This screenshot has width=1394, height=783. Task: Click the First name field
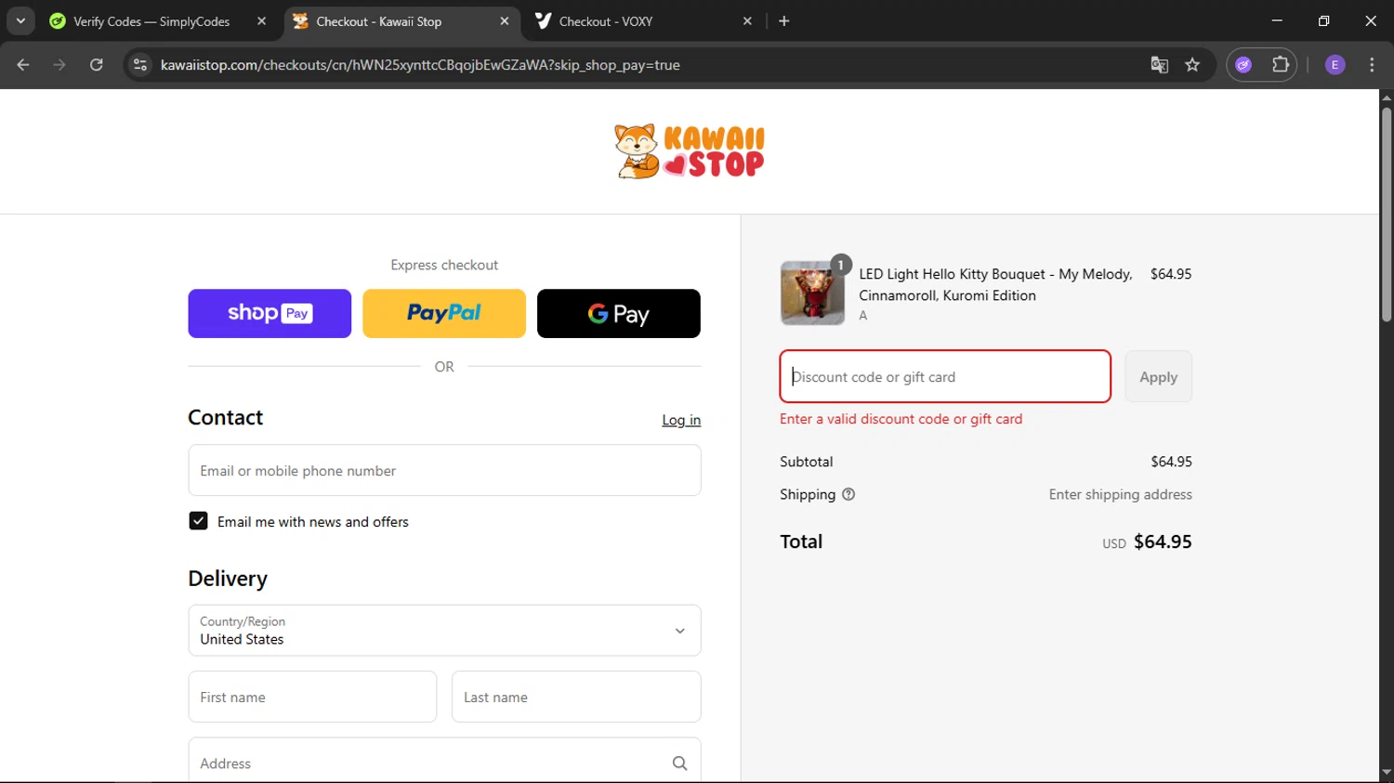pyautogui.click(x=312, y=697)
